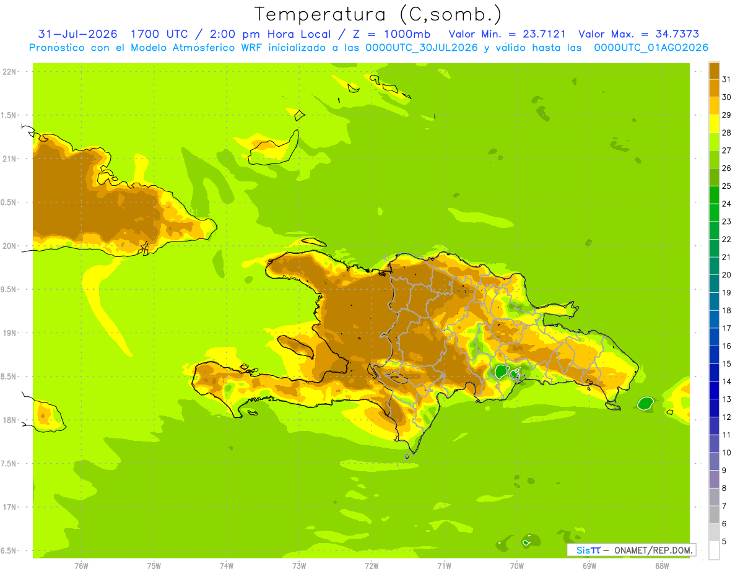The height and width of the screenshot is (574, 743).
Task: Click the gold legend swatch between 29 and 30
Action: (x=714, y=106)
